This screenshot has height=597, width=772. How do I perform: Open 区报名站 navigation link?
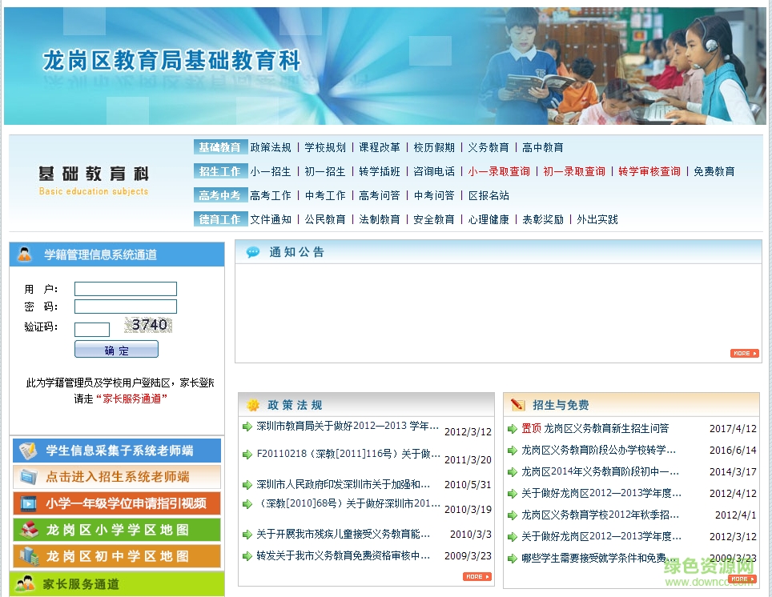pyautogui.click(x=489, y=195)
